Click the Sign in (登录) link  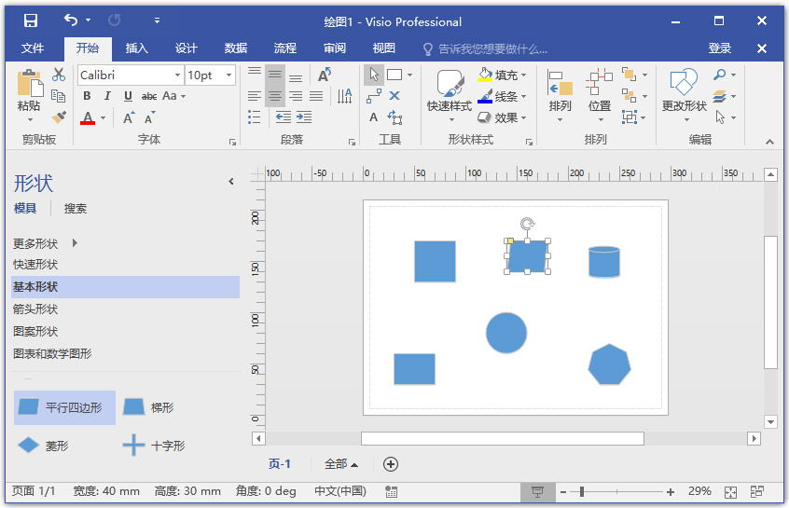click(720, 48)
